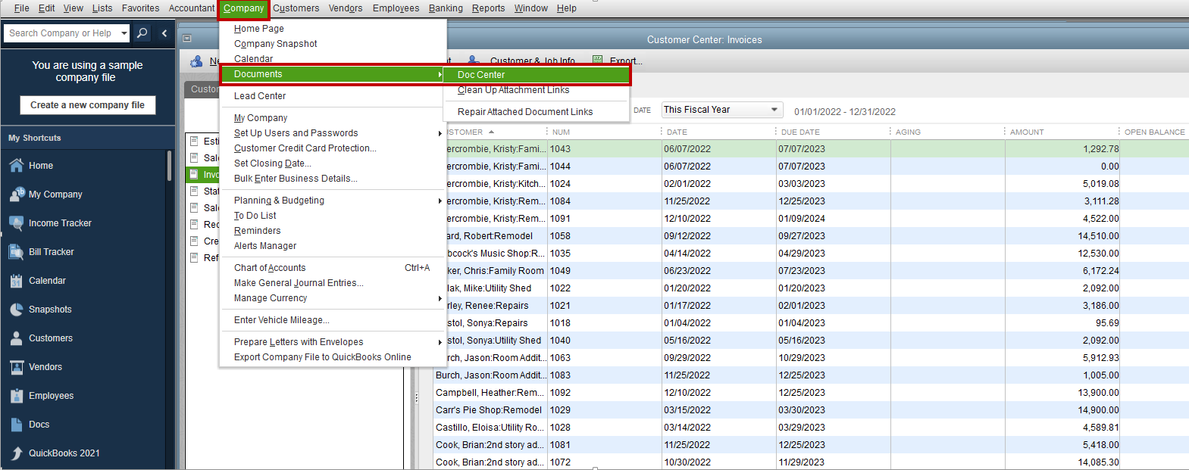1189x470 pixels.
Task: Open the File menu
Action: pos(21,8)
